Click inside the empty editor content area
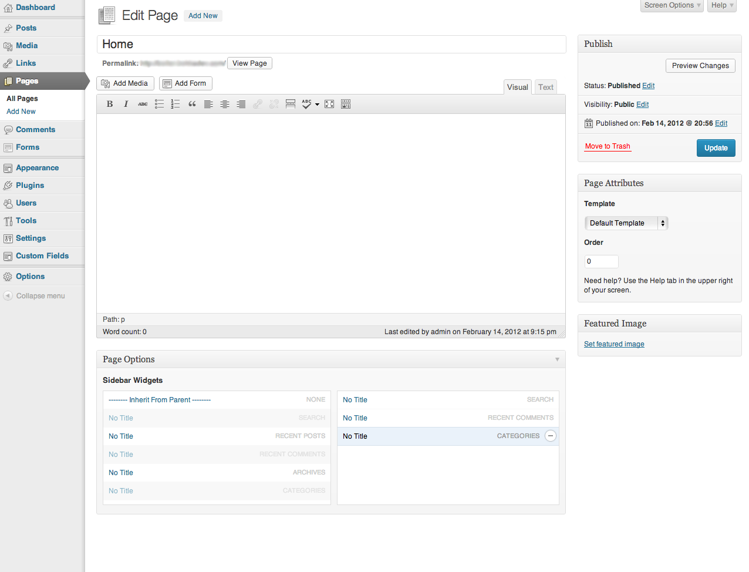 click(x=331, y=213)
